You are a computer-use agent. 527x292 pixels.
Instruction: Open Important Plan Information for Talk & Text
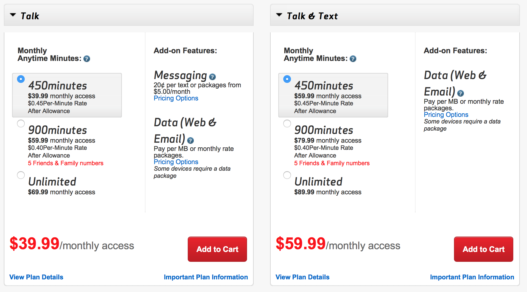(x=472, y=277)
